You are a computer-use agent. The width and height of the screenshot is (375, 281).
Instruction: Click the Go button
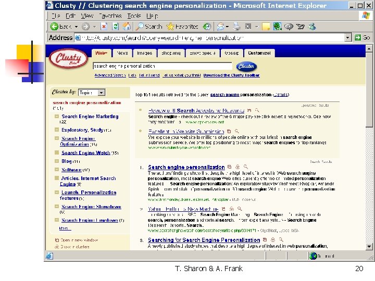(x=362, y=37)
